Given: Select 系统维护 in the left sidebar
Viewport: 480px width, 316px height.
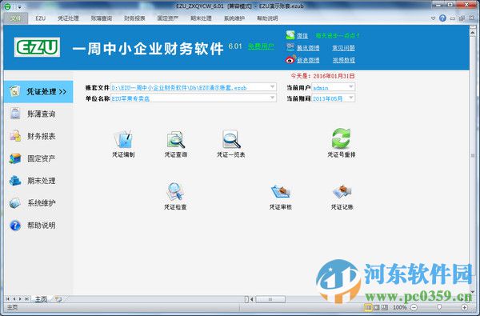Looking at the screenshot, I should (x=38, y=203).
